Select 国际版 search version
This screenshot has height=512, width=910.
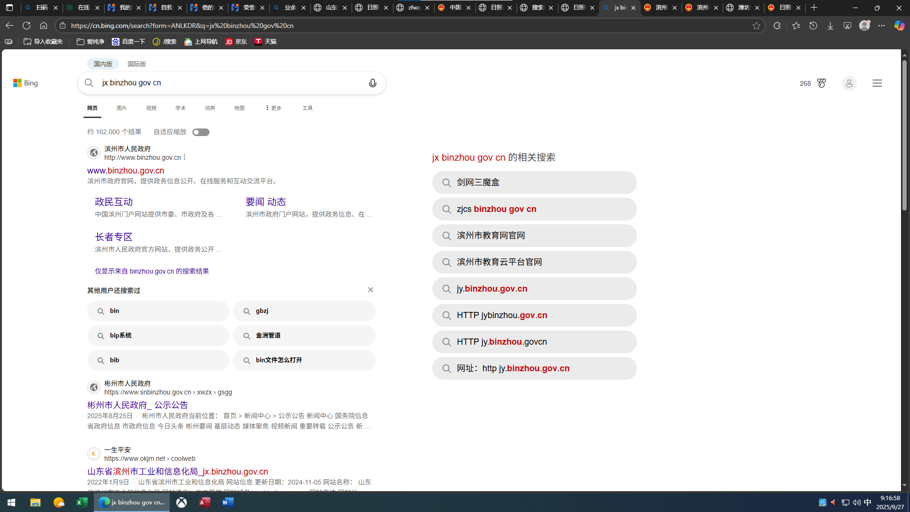[136, 64]
